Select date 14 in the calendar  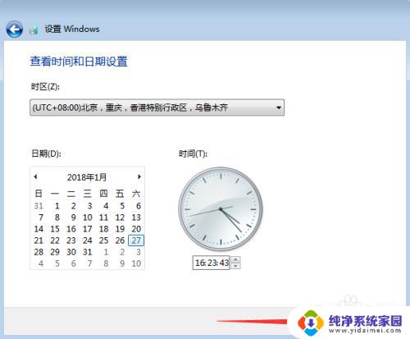pos(39,229)
